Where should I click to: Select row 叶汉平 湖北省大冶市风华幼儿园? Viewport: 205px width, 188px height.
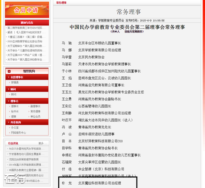point(97,120)
